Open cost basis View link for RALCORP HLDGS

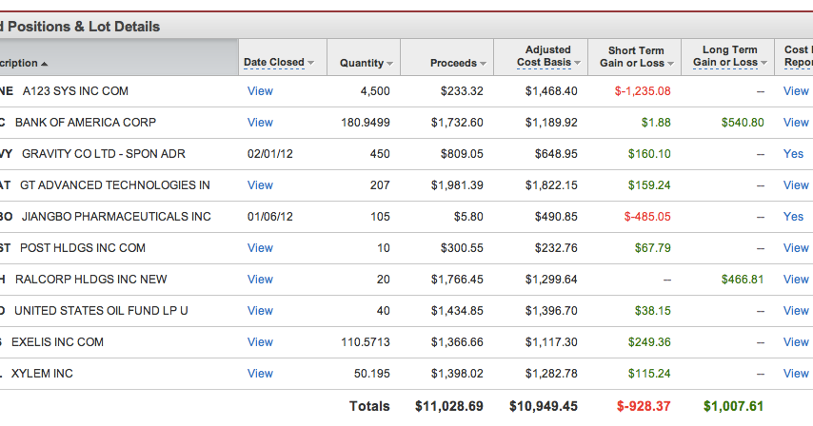[796, 280]
